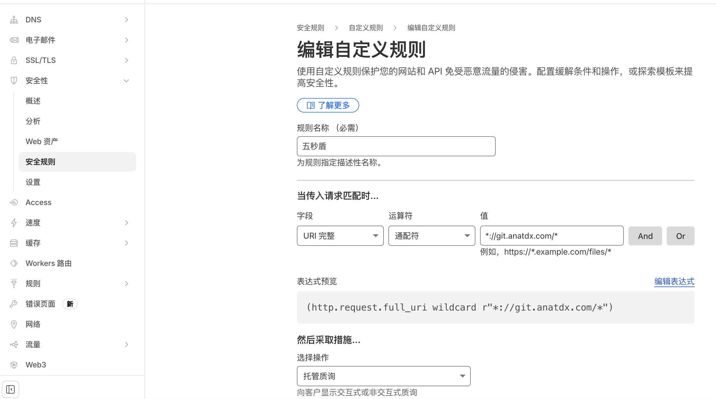The width and height of the screenshot is (716, 399).
Task: Collapse the sidebar with bottom-left icon
Action: coord(10,389)
